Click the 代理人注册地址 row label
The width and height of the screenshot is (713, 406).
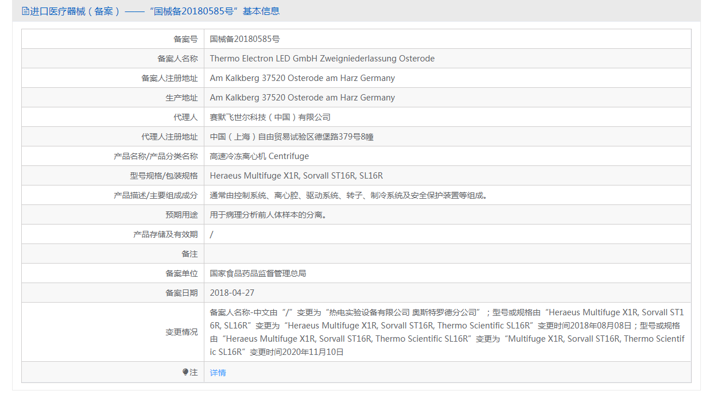pyautogui.click(x=169, y=137)
